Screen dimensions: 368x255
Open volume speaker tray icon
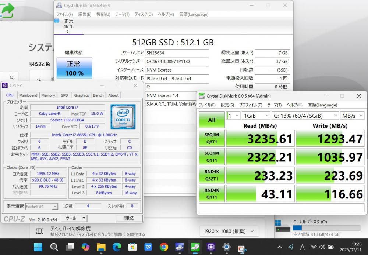[x=322, y=247]
